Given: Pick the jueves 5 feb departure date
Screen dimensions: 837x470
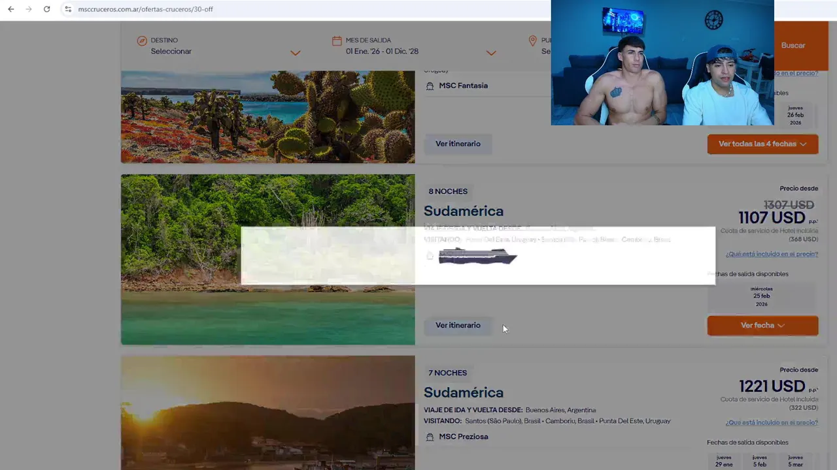Looking at the screenshot, I should [x=759, y=461].
